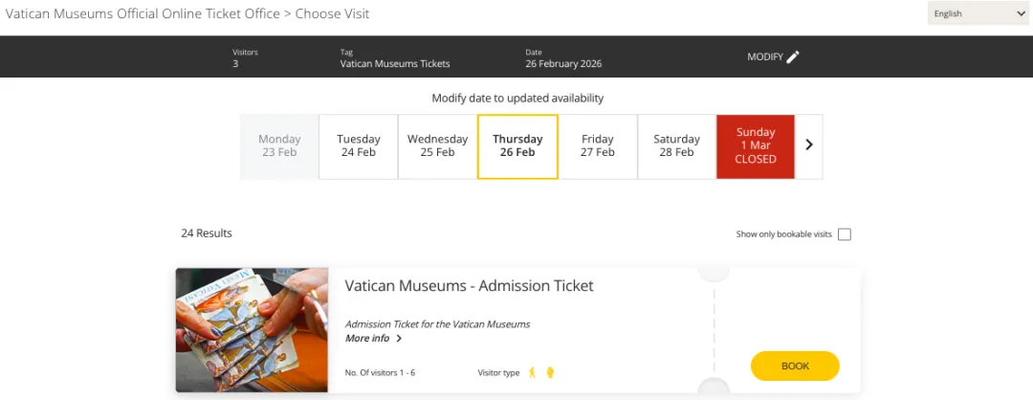The image size is (1033, 400).
Task: Open the Vatican Museums Admission Ticket title
Action: pos(469,285)
